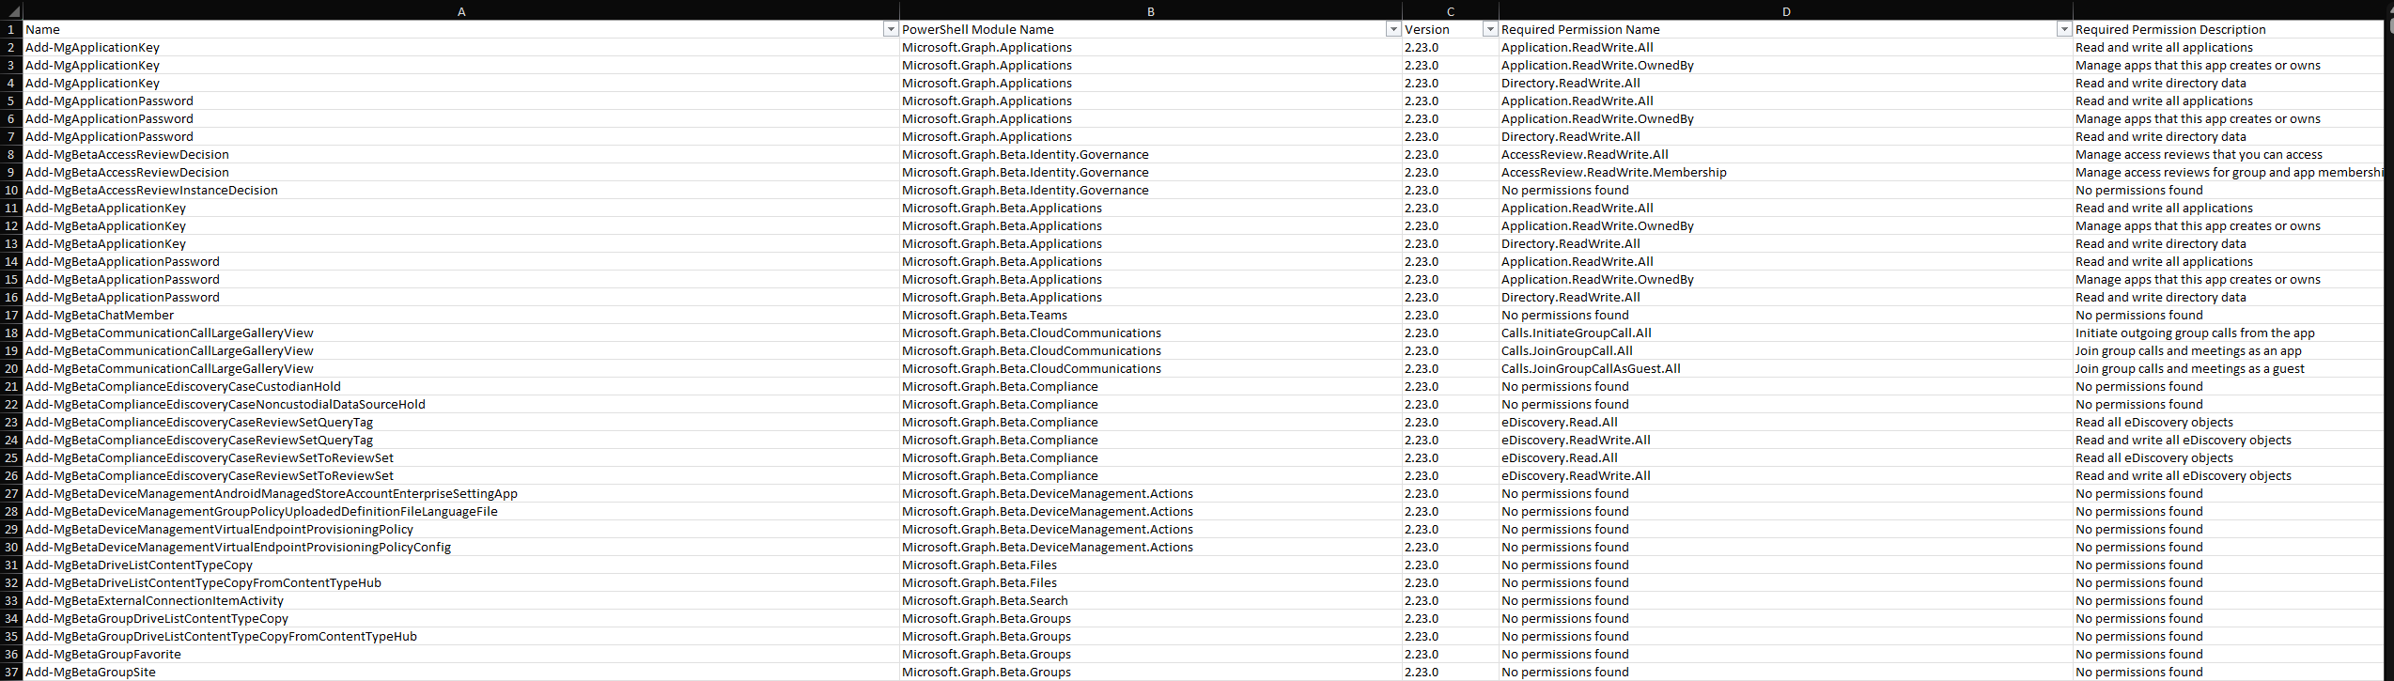Open the PowerShell Module Name filter dropdown
This screenshot has width=2394, height=681.
pyautogui.click(x=1393, y=30)
